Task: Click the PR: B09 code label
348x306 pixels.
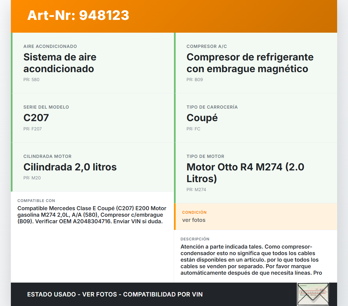Action: 194,79
